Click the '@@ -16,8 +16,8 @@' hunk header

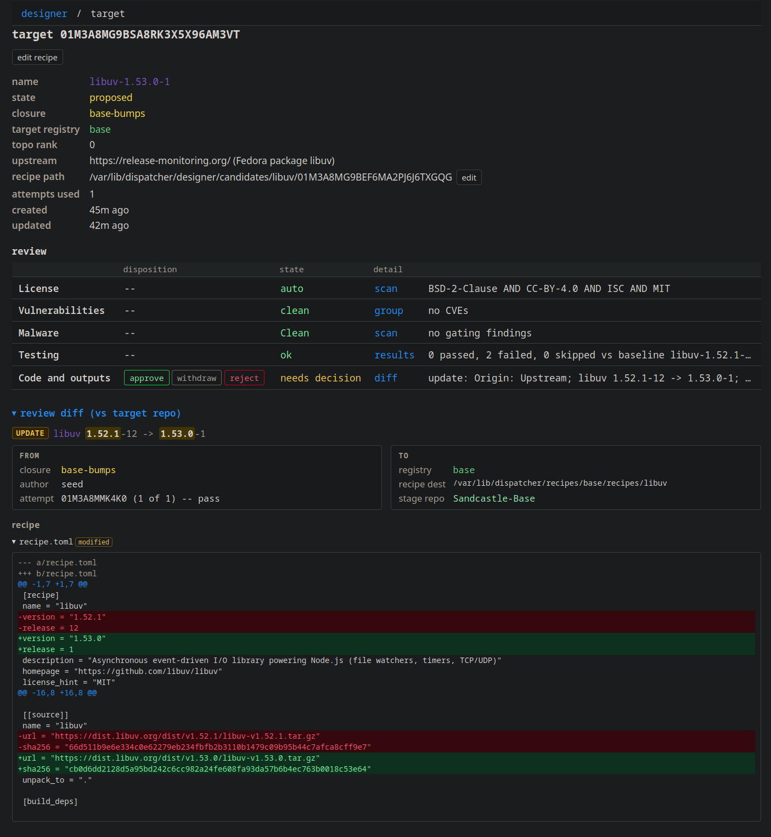[x=57, y=693]
